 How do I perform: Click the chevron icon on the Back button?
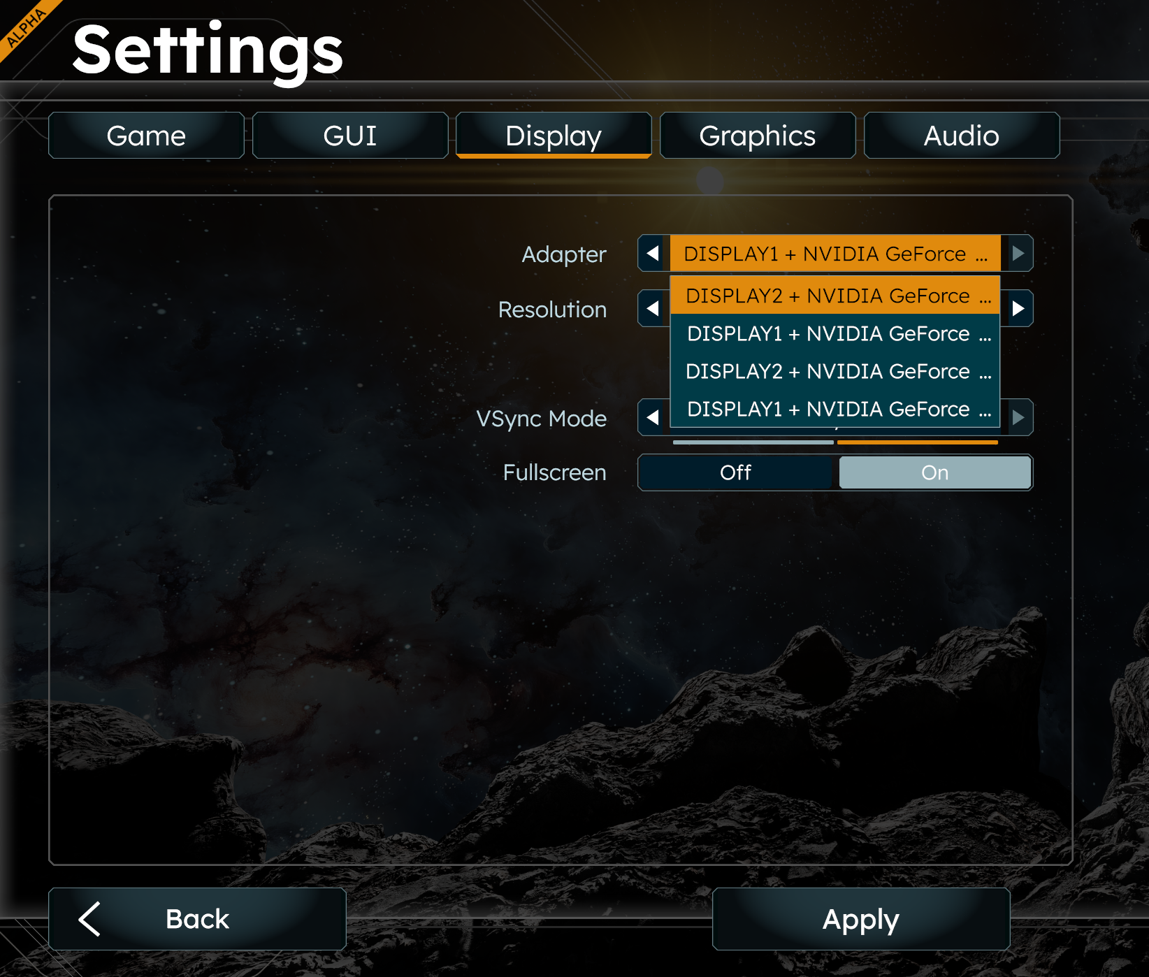point(89,918)
